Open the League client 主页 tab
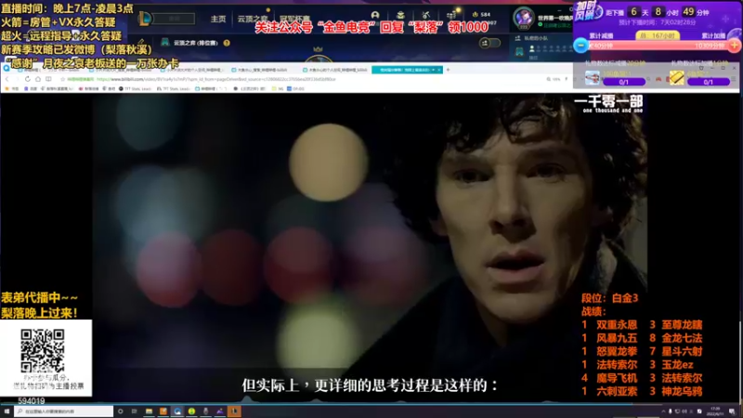Viewport: 743px width, 418px height. 218,19
